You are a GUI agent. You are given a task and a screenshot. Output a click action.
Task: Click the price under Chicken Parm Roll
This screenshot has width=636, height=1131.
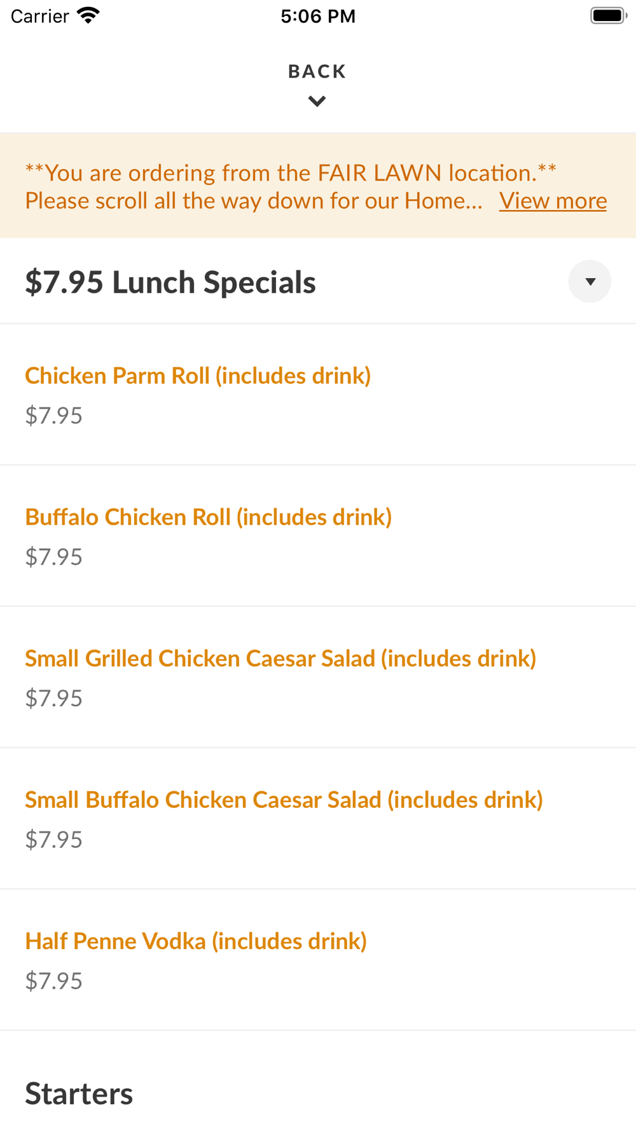pyautogui.click(x=54, y=416)
